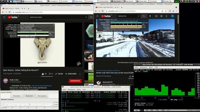
Task: Click TEILEN share button
Action: pyautogui.click(x=59, y=74)
